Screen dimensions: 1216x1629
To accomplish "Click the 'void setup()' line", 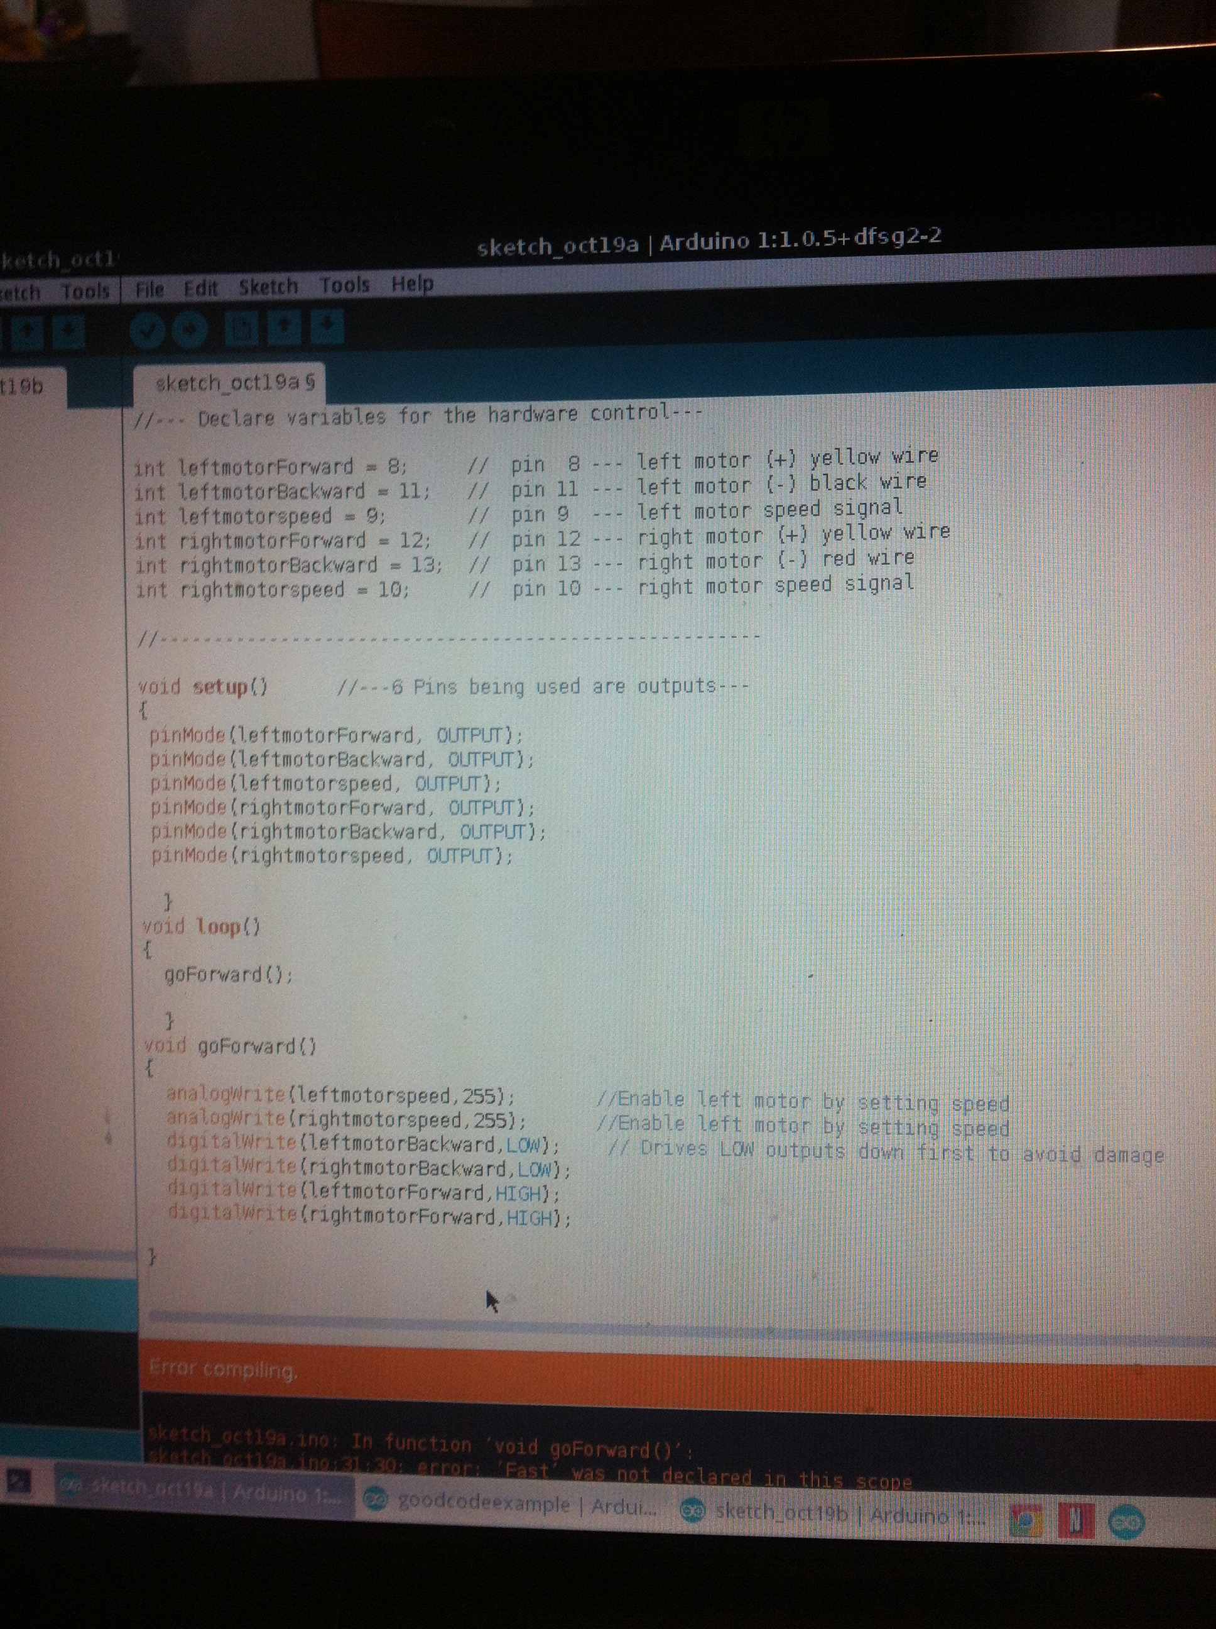I will pyautogui.click(x=203, y=688).
